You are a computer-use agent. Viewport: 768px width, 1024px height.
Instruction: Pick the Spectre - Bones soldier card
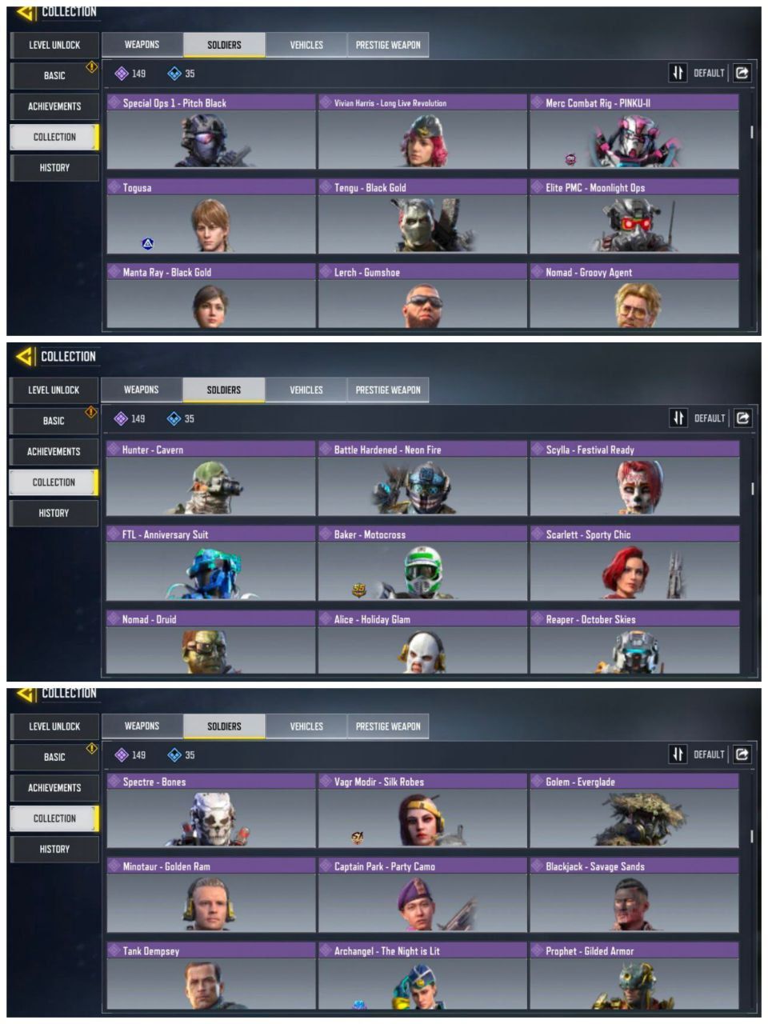point(211,810)
